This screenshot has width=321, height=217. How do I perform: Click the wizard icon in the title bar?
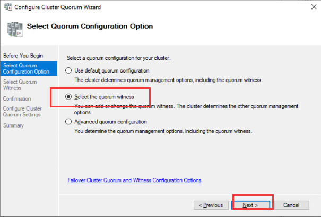point(7,8)
